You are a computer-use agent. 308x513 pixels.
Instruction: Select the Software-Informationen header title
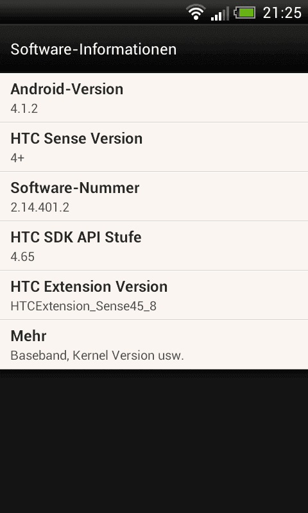click(94, 49)
